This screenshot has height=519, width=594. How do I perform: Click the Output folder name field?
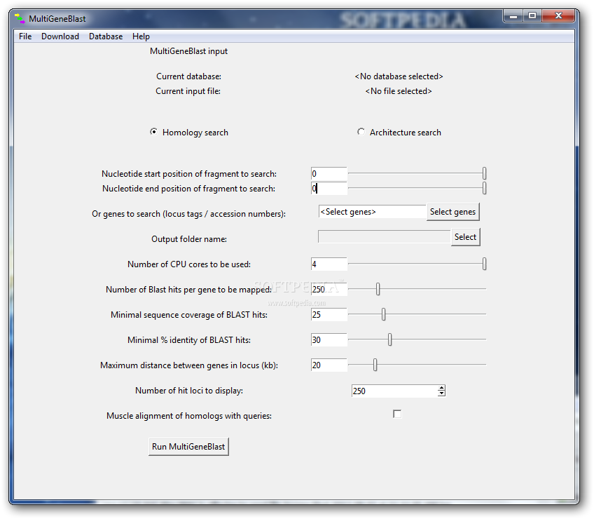(384, 237)
